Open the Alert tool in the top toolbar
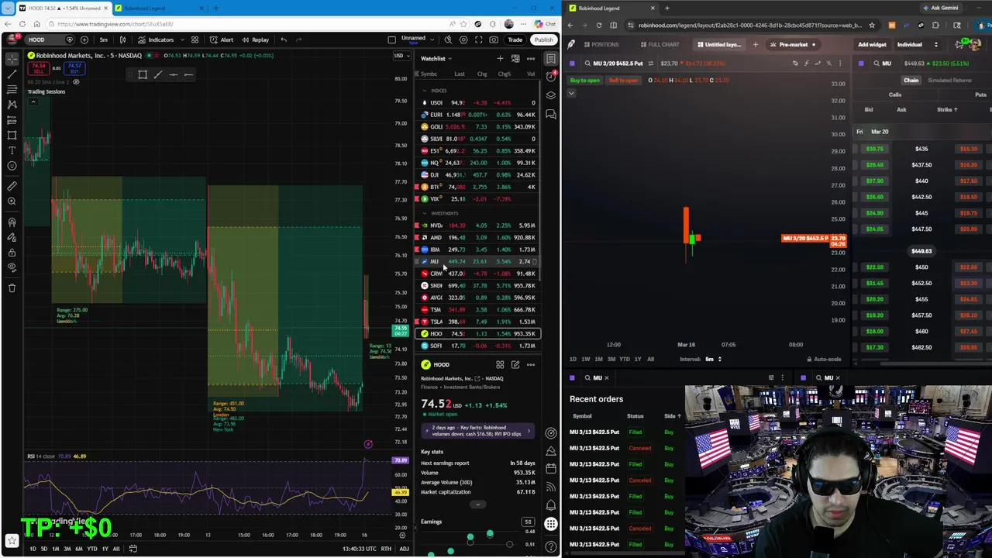This screenshot has width=992, height=558. [x=222, y=40]
